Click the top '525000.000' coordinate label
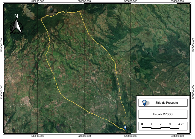The image size is (195, 139). (x=131, y=1)
